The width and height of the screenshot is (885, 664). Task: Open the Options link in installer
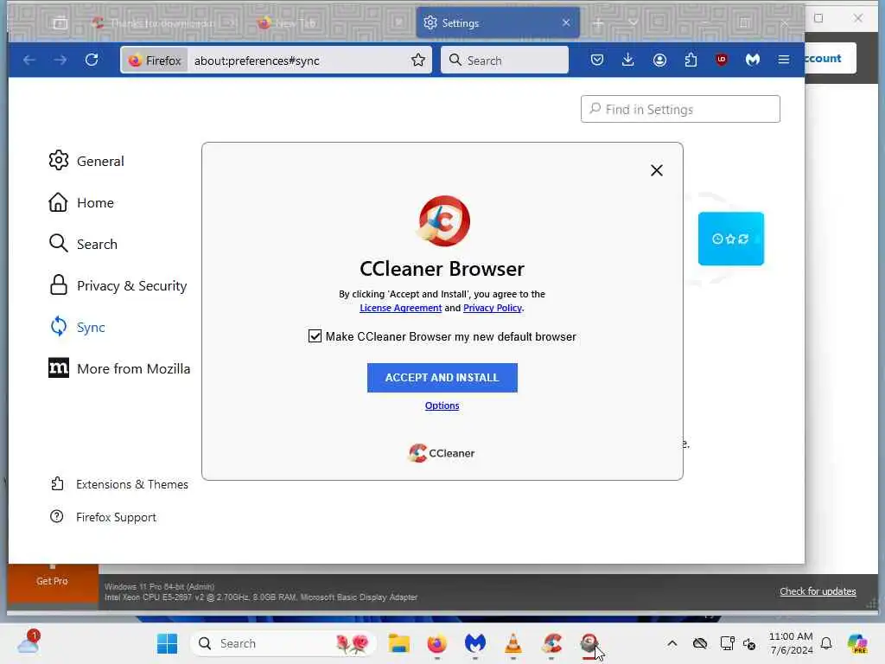442,405
